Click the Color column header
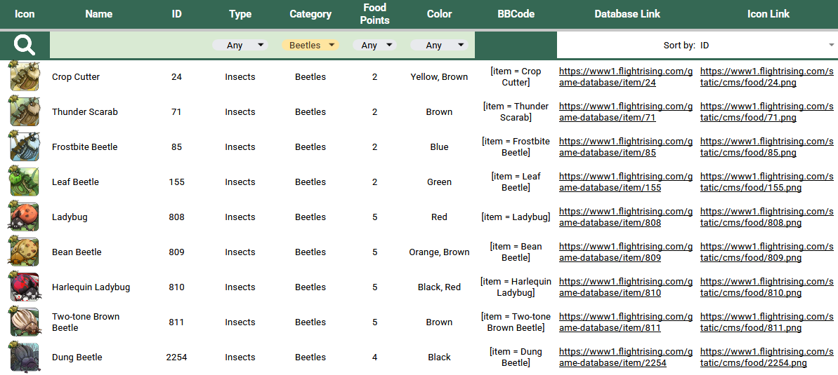The width and height of the screenshot is (838, 375). click(x=439, y=15)
